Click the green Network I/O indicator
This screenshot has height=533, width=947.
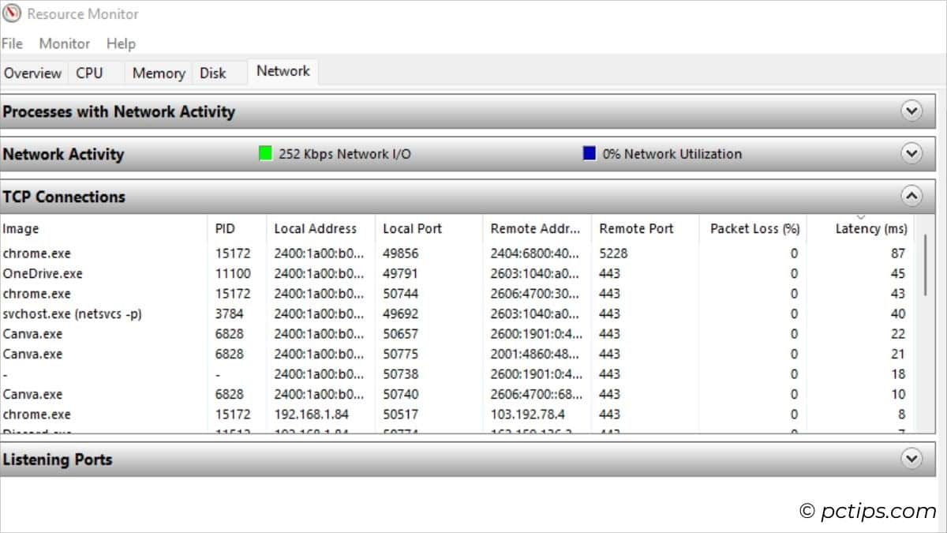click(266, 154)
